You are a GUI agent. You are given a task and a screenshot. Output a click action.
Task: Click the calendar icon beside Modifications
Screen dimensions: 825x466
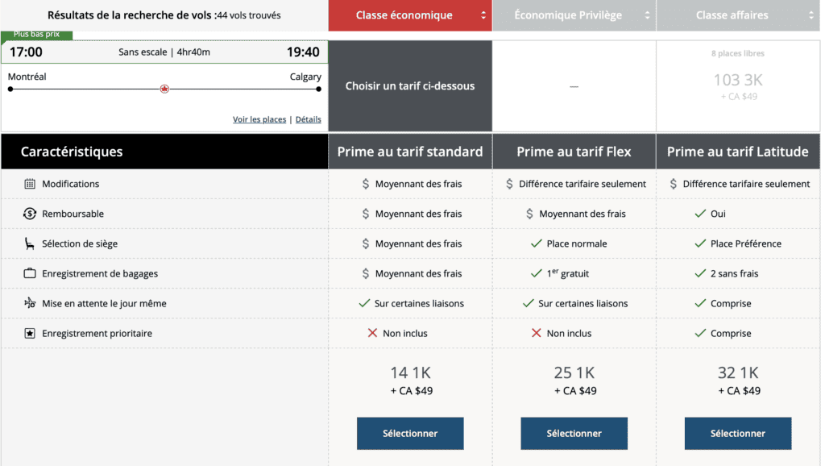(30, 184)
